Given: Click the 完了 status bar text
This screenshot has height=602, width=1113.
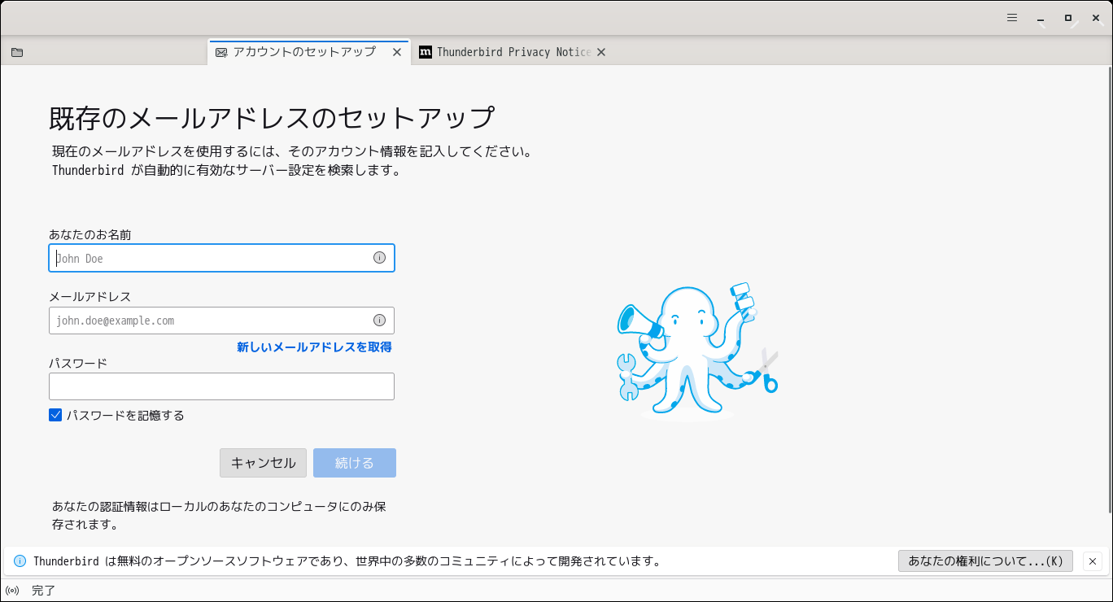Looking at the screenshot, I should (x=43, y=591).
